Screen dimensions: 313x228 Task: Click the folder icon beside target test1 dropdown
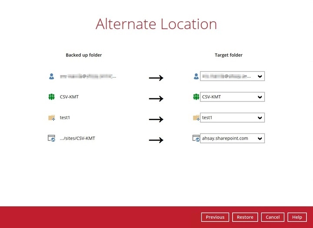pos(196,117)
